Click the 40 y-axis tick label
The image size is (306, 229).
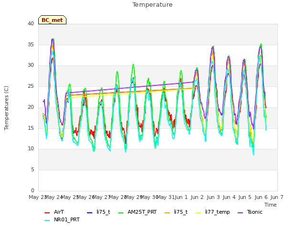coord(31,24)
